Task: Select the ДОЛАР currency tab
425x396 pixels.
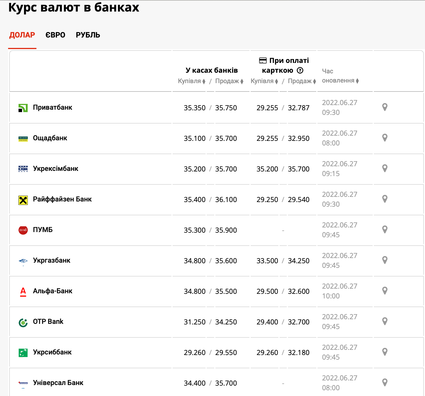Action: (x=22, y=35)
